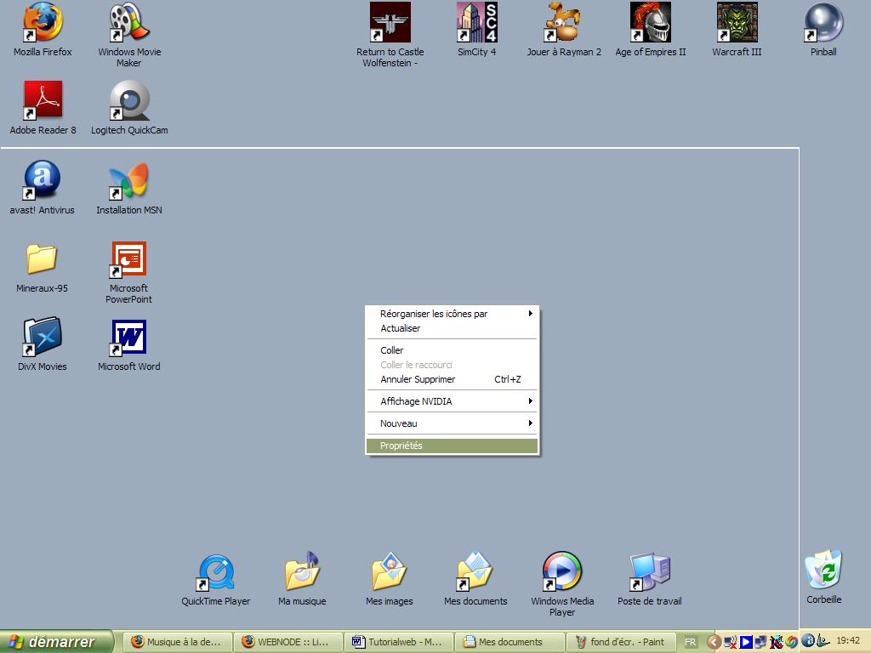871x653 pixels.
Task: Switch to Musique à la de... taskbar window
Action: [x=176, y=642]
